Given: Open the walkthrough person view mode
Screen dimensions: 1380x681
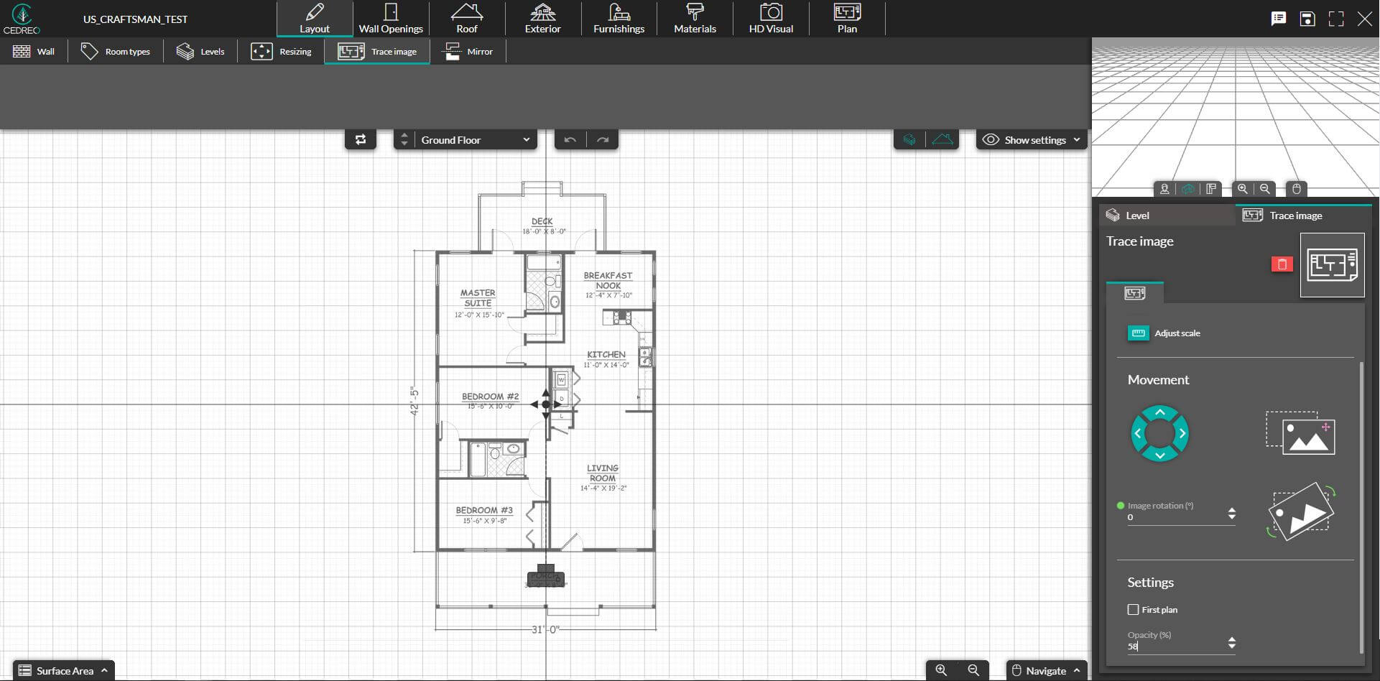Looking at the screenshot, I should [x=1164, y=189].
